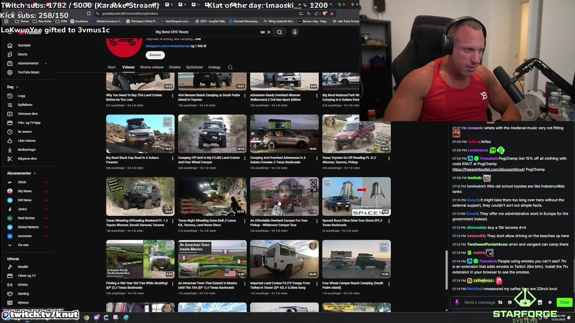Click the Abonner subscribe button

tap(155, 55)
